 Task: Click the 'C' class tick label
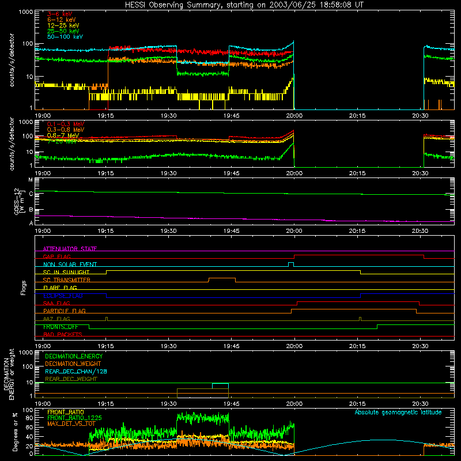pos(31,194)
